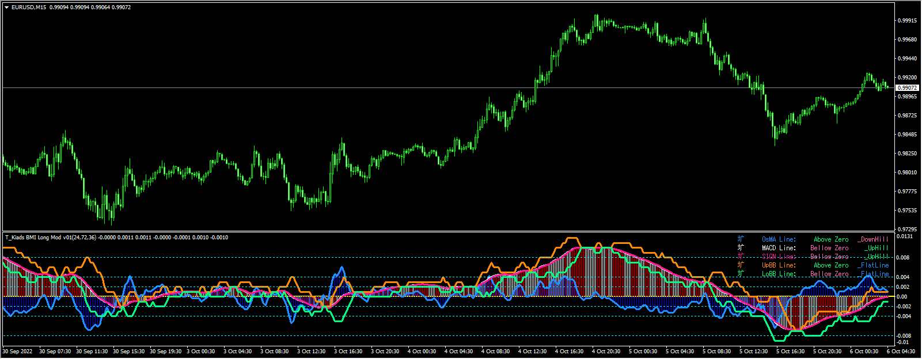Click the EURUSD,M15 symbol title text
Screen dimensions: 922x359
(29, 7)
